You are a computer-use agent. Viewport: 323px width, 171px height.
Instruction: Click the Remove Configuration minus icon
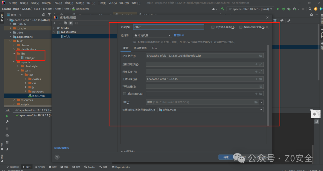tap(60, 23)
